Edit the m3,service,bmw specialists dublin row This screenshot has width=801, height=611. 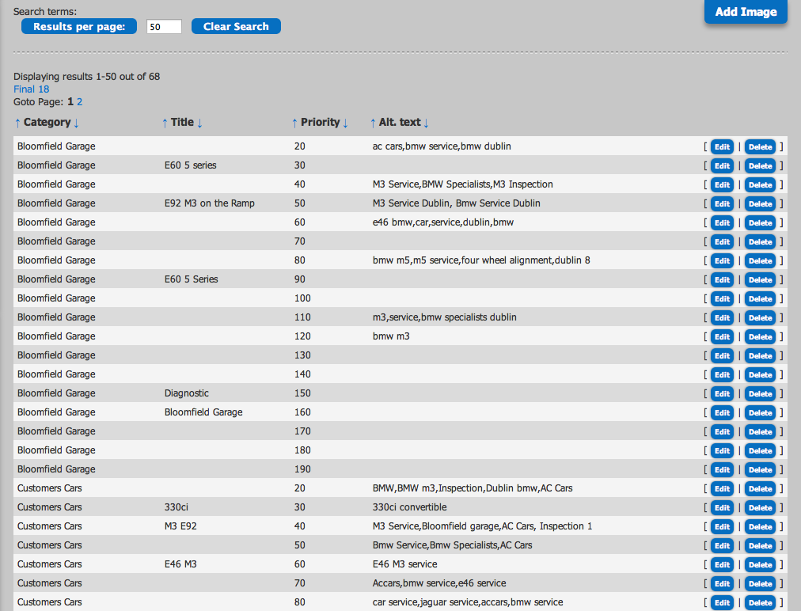[722, 317]
